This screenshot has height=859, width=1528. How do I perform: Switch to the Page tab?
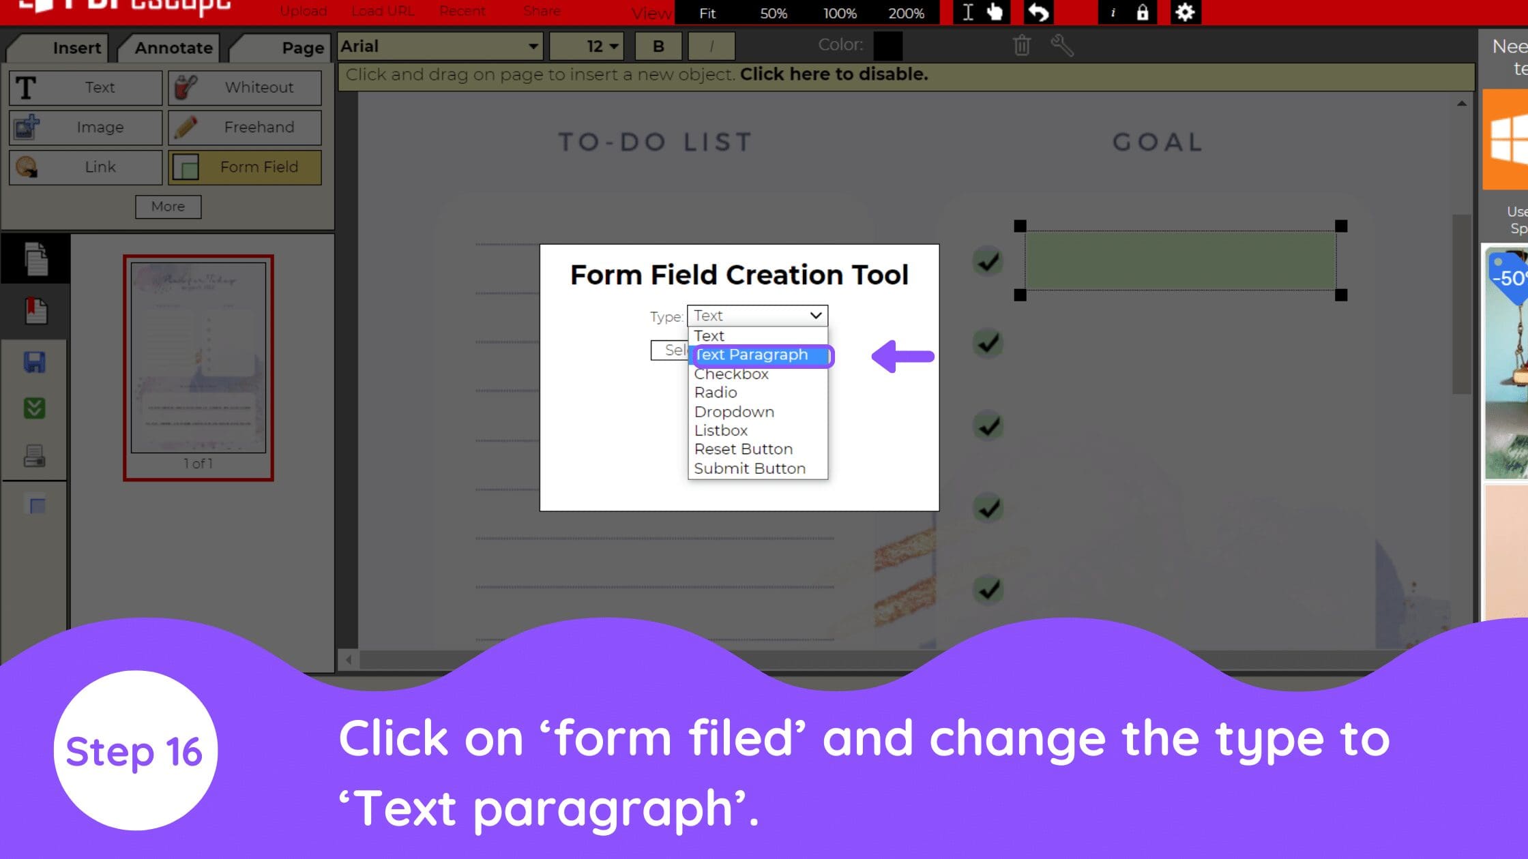pos(304,47)
